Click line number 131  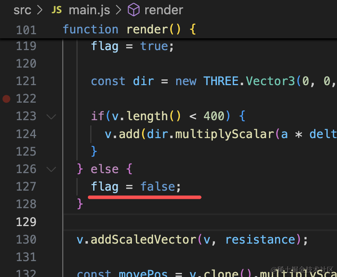coord(26,257)
